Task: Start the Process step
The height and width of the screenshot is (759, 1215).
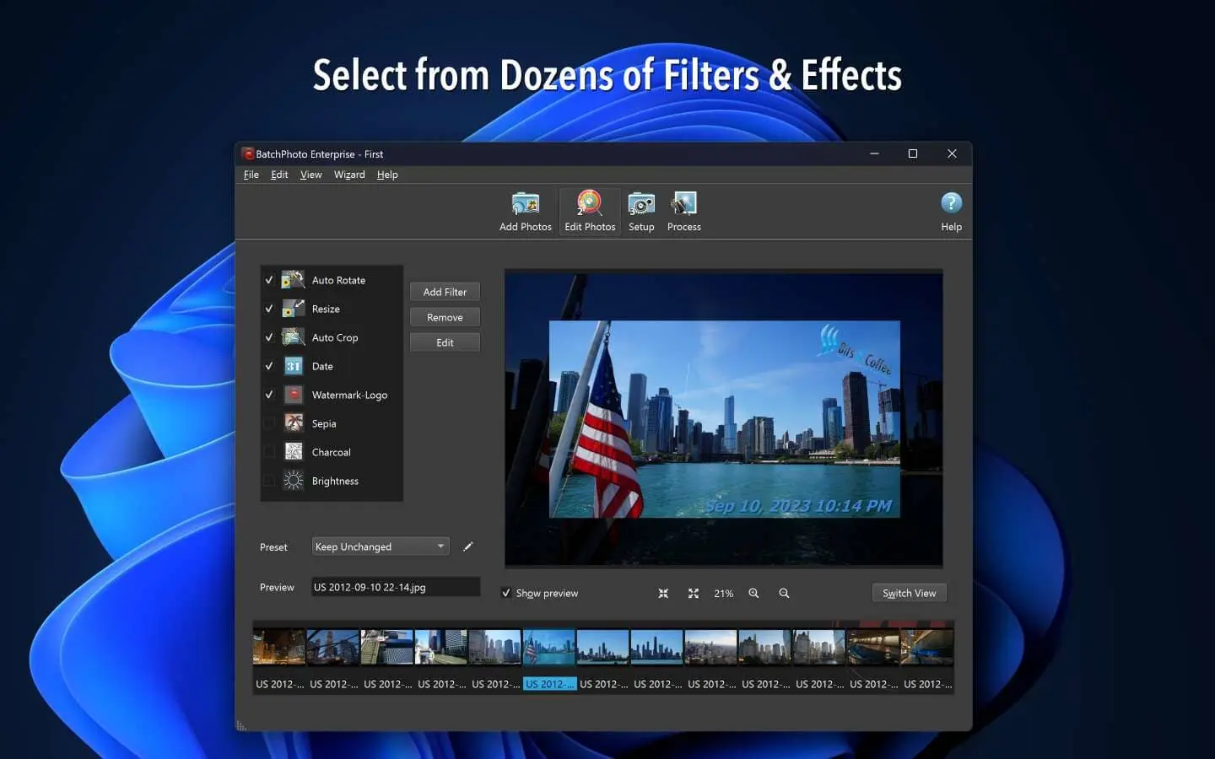Action: tap(683, 212)
